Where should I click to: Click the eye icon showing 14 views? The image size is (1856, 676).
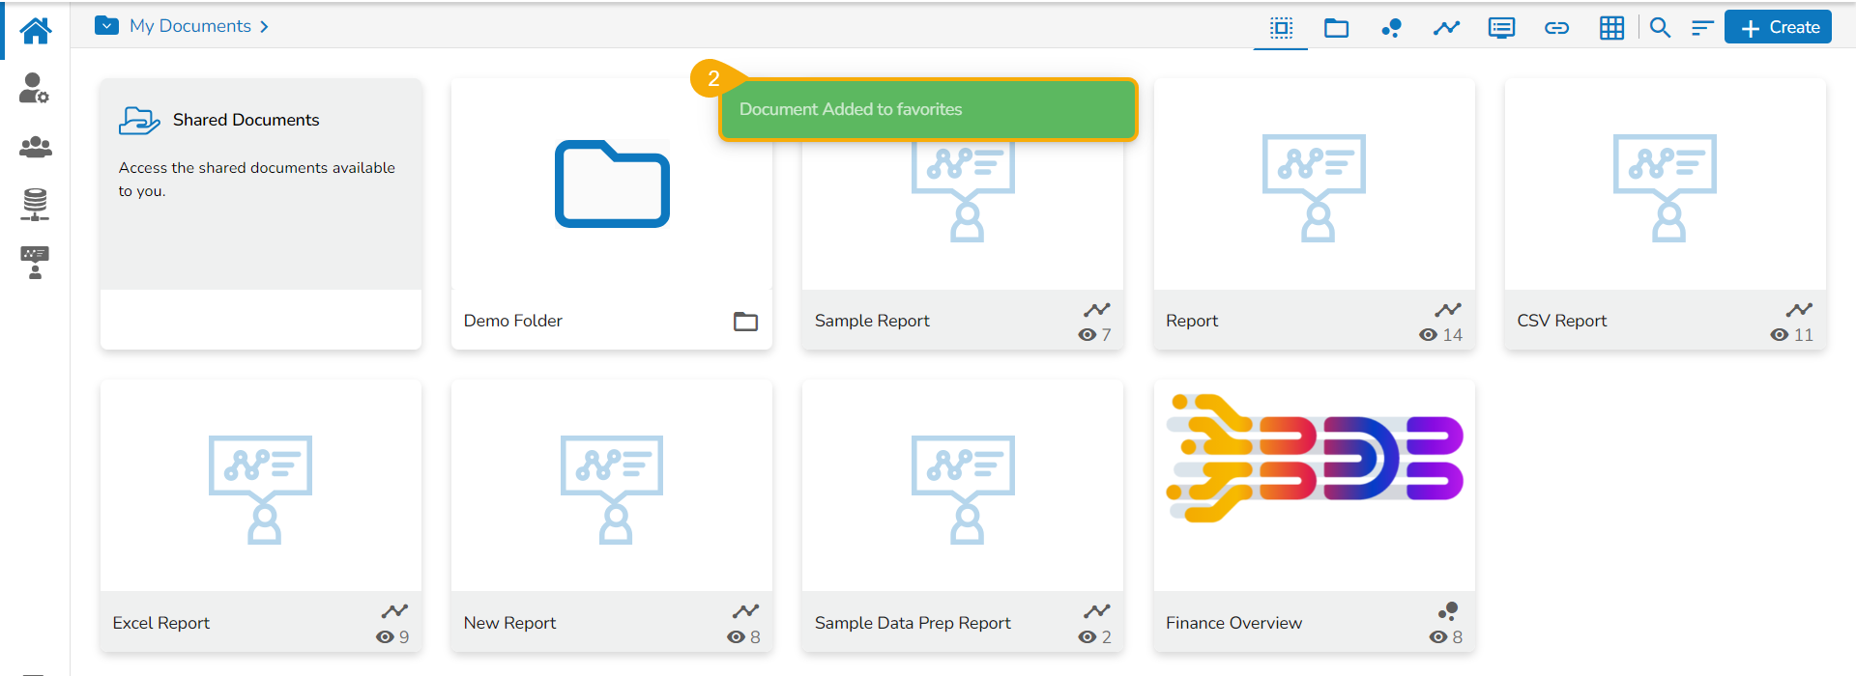(1428, 335)
